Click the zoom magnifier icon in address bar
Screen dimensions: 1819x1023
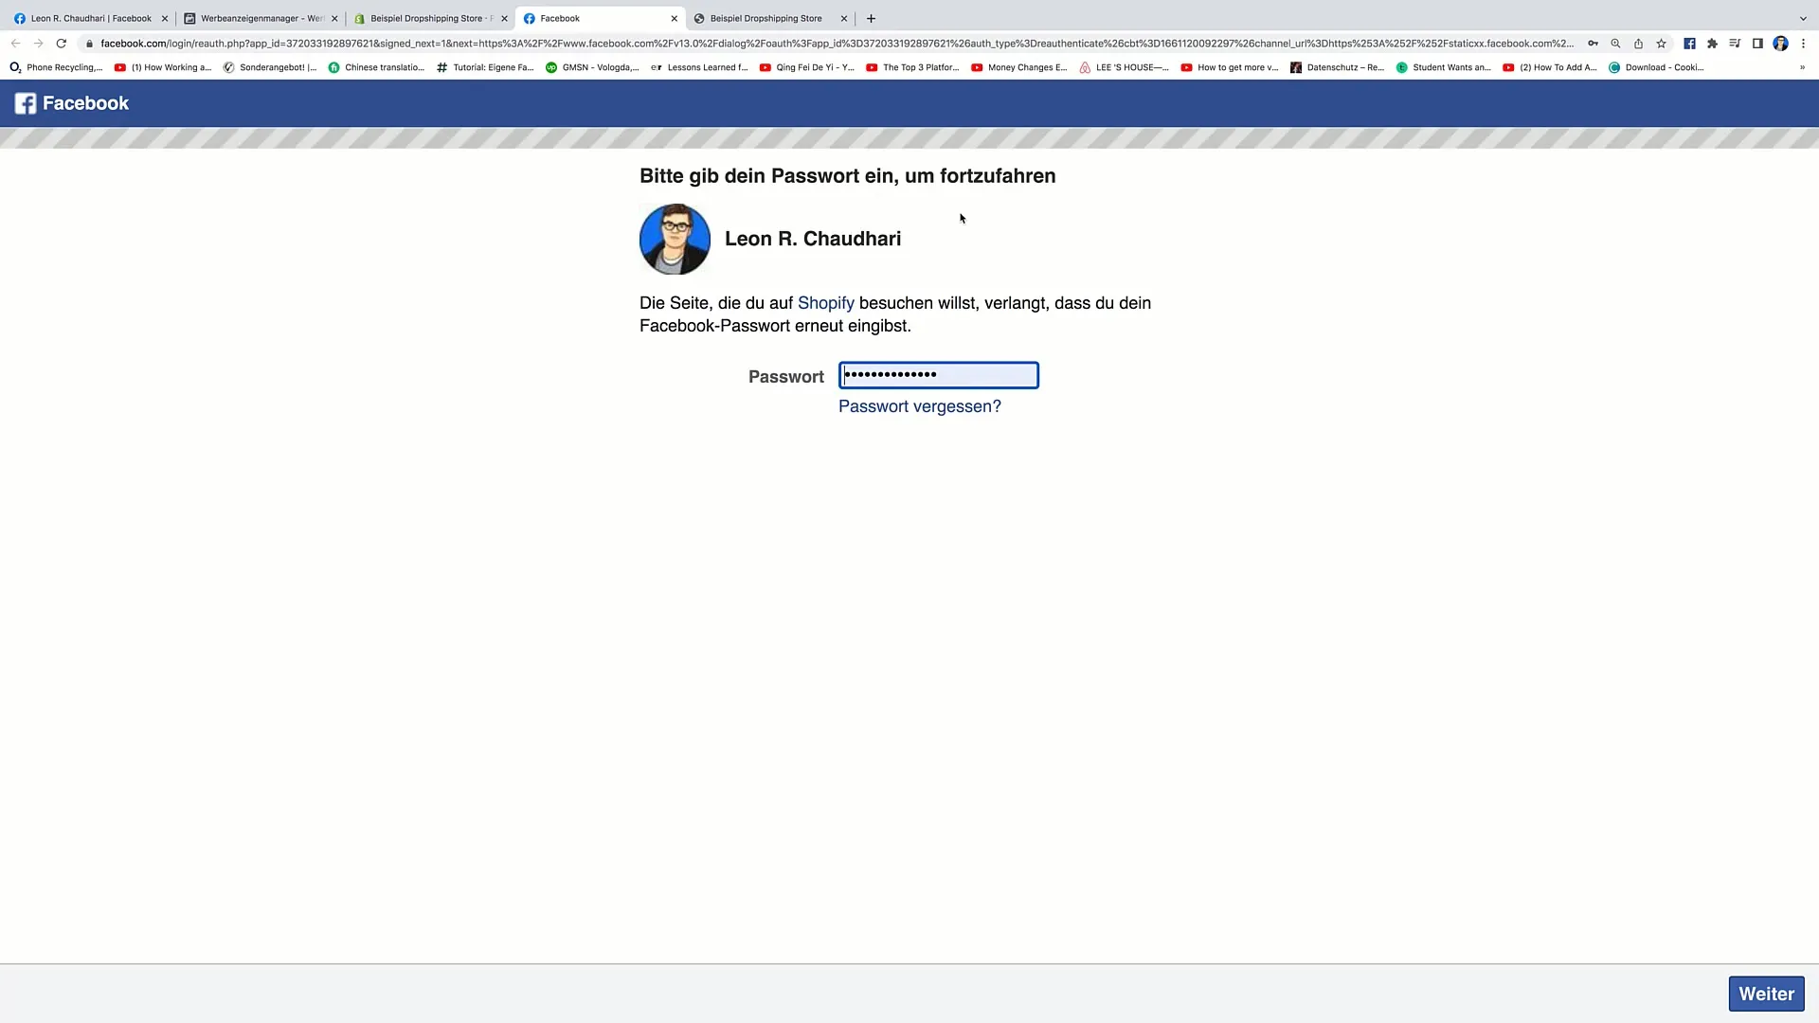coord(1615,44)
